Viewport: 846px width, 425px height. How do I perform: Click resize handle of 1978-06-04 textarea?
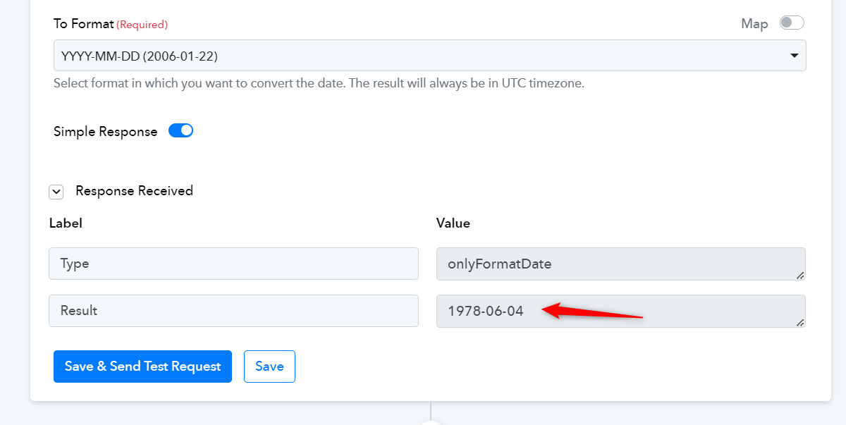800,322
